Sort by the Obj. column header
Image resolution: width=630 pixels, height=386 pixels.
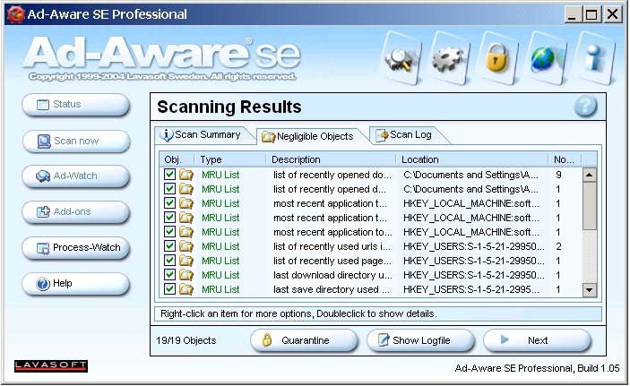(x=177, y=159)
